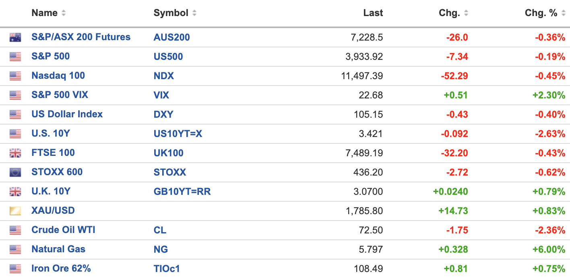The height and width of the screenshot is (278, 570).
Task: Sort by Symbol using its sort arrows
Action: (194, 13)
